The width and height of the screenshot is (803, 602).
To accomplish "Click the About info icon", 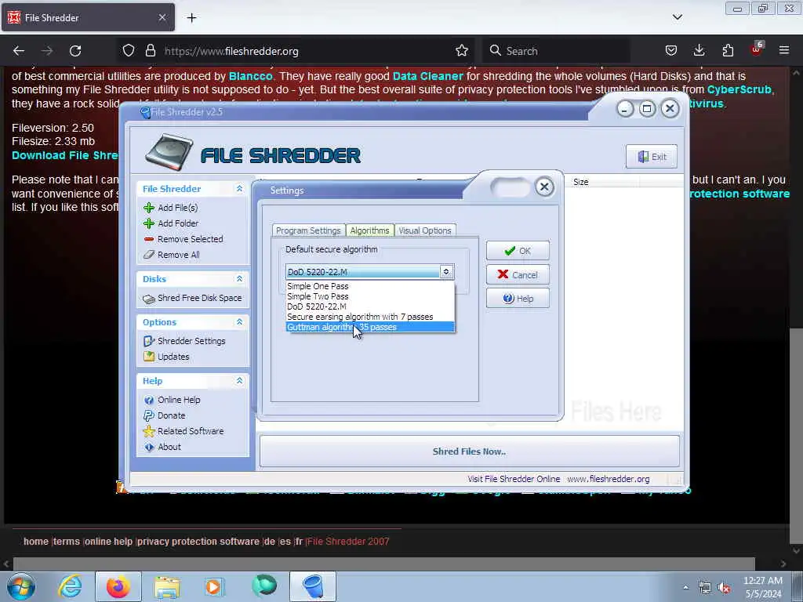I will (x=149, y=447).
